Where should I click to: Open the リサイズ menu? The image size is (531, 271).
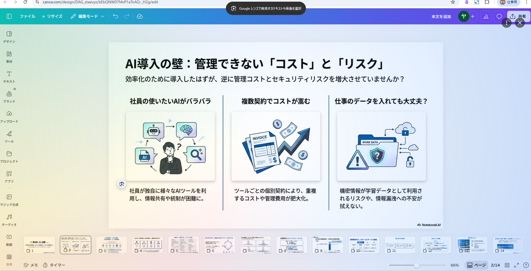[x=52, y=16]
